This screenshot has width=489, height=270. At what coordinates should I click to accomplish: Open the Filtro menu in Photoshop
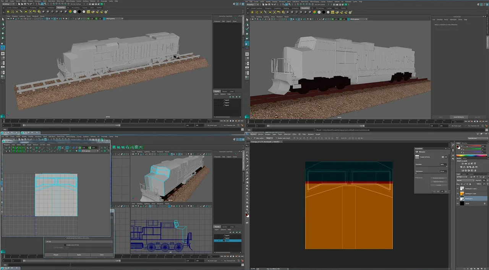(x=295, y=134)
